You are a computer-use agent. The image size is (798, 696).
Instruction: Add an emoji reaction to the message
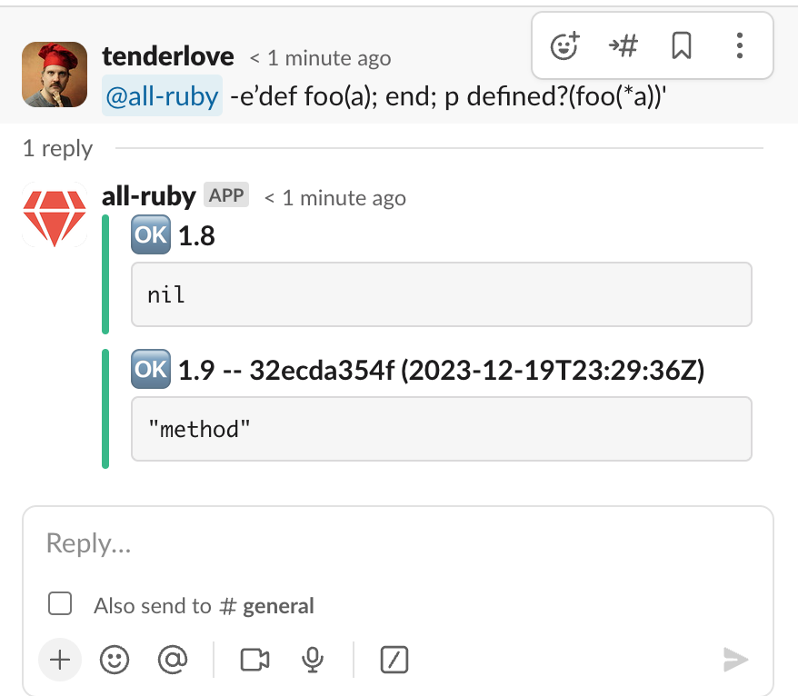(565, 45)
